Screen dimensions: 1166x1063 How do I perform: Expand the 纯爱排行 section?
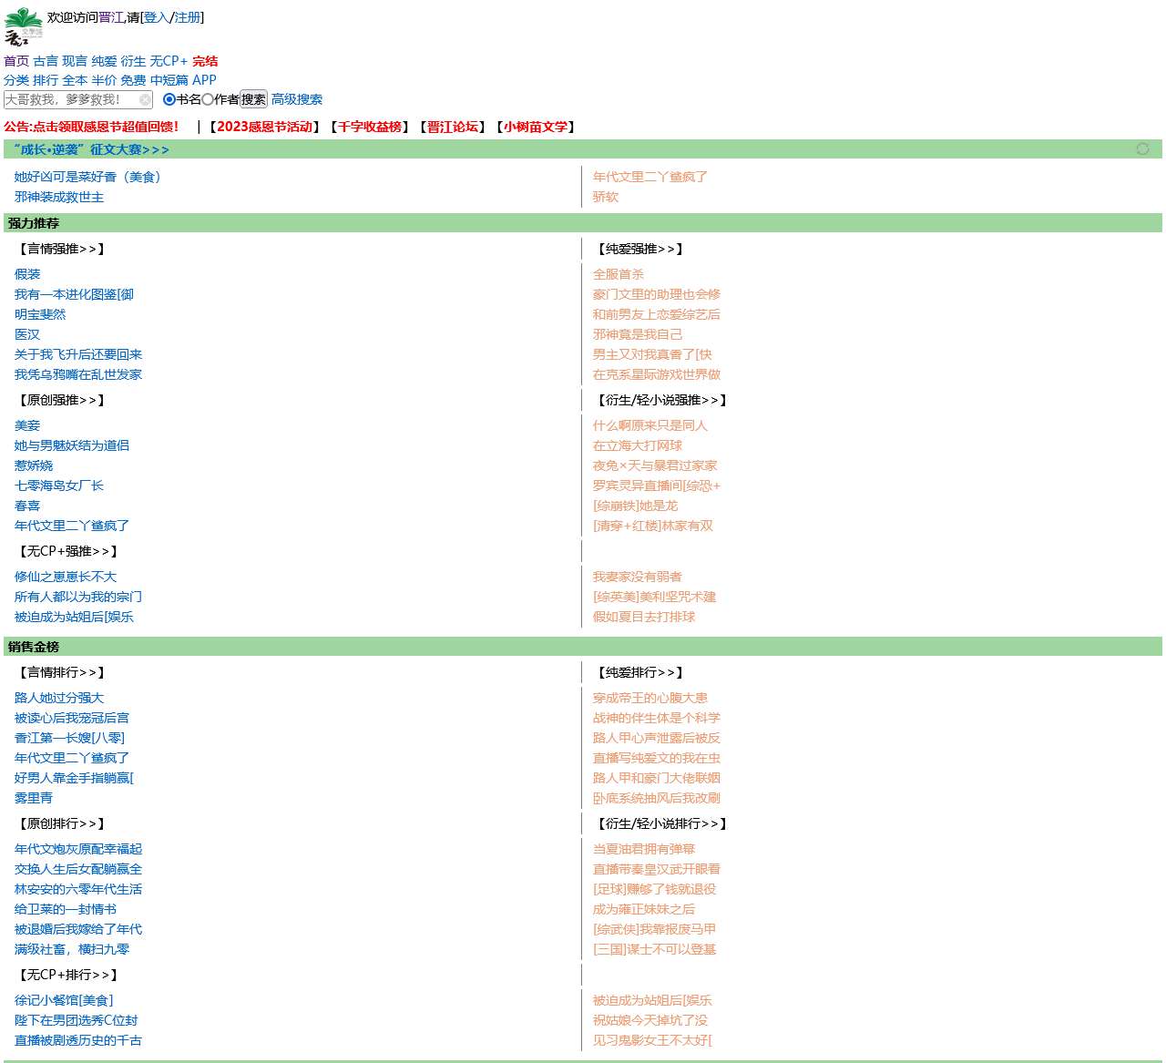coord(640,672)
